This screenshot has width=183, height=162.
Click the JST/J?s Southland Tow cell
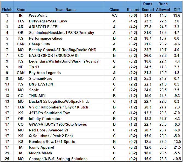click(x=65, y=113)
